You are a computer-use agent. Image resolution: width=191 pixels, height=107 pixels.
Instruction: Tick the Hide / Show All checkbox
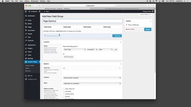[x=64, y=89]
